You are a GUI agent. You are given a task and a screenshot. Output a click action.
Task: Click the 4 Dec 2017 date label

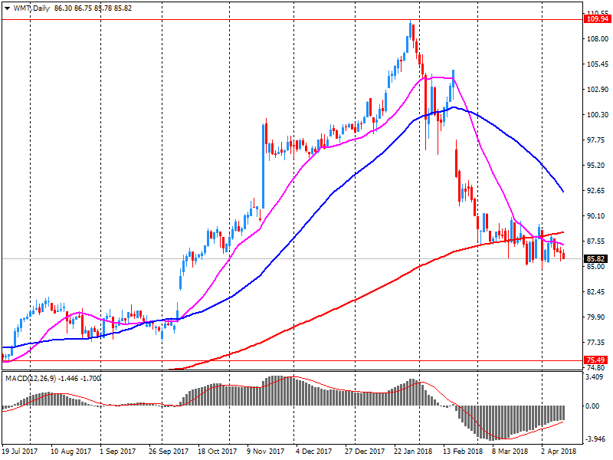click(x=313, y=451)
